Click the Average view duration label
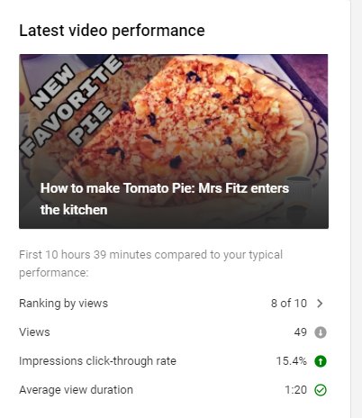362x418 pixels. 76,390
